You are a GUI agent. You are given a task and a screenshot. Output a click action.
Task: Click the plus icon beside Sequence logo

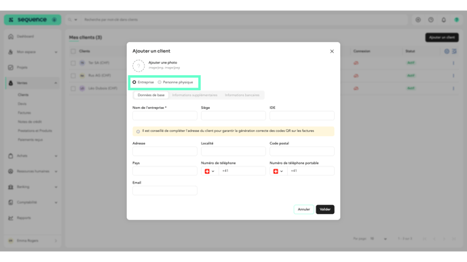pyautogui.click(x=54, y=20)
